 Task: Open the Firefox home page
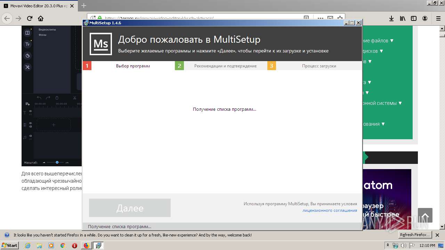click(x=41, y=18)
